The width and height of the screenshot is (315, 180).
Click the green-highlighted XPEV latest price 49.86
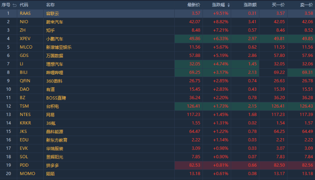point(194,39)
